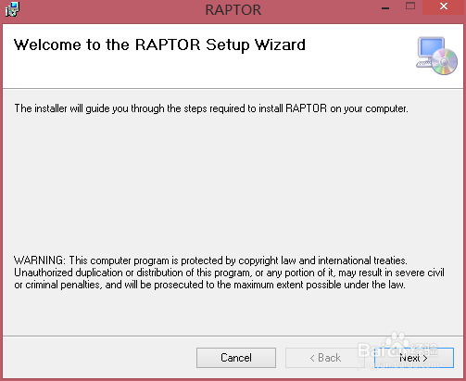
Task: Abort installation with the Cancel button
Action: pos(236,358)
